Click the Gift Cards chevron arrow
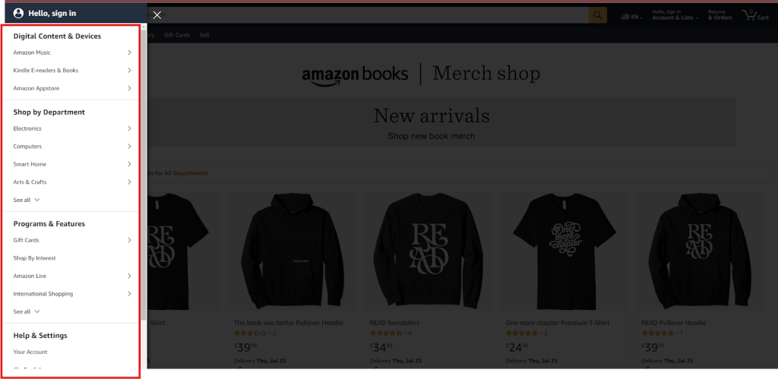Image resolution: width=778 pixels, height=379 pixels. [x=130, y=240]
